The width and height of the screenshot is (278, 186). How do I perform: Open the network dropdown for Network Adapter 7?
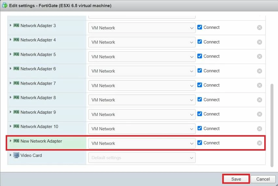coord(142,86)
